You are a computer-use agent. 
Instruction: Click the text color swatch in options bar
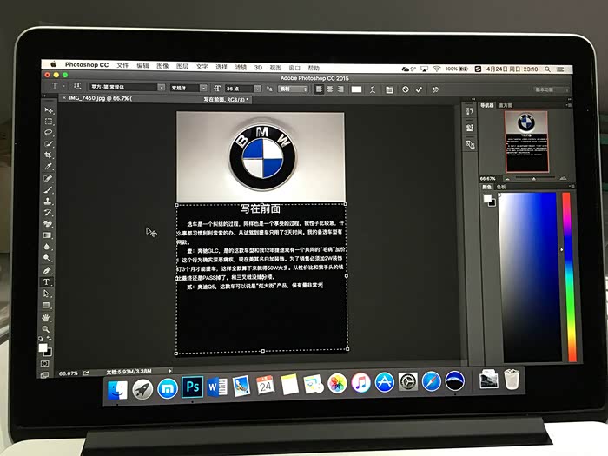point(356,89)
